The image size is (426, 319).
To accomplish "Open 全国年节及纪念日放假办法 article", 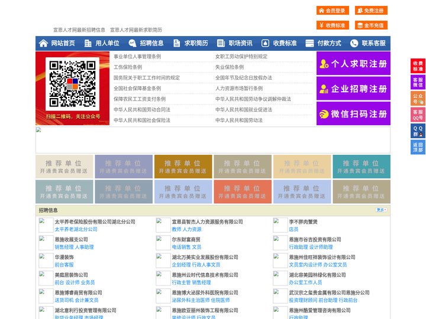I will (x=244, y=77).
